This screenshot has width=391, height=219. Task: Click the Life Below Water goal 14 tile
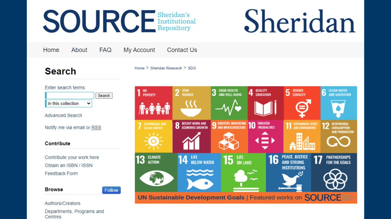coord(199,172)
